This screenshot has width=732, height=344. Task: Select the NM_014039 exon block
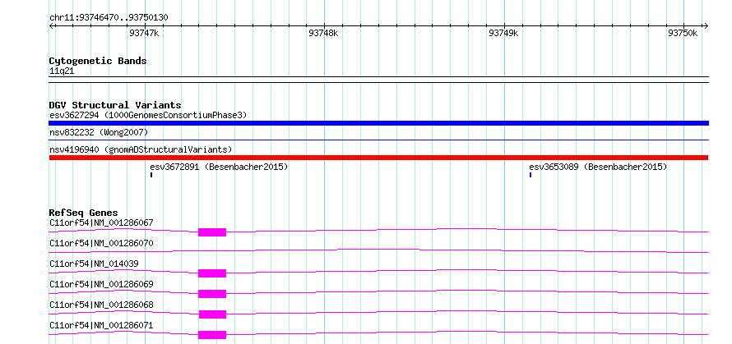pos(212,273)
